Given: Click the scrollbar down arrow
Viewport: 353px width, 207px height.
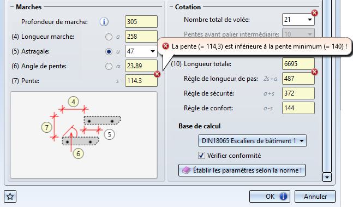Looking at the screenshot, I should pos(327,178).
